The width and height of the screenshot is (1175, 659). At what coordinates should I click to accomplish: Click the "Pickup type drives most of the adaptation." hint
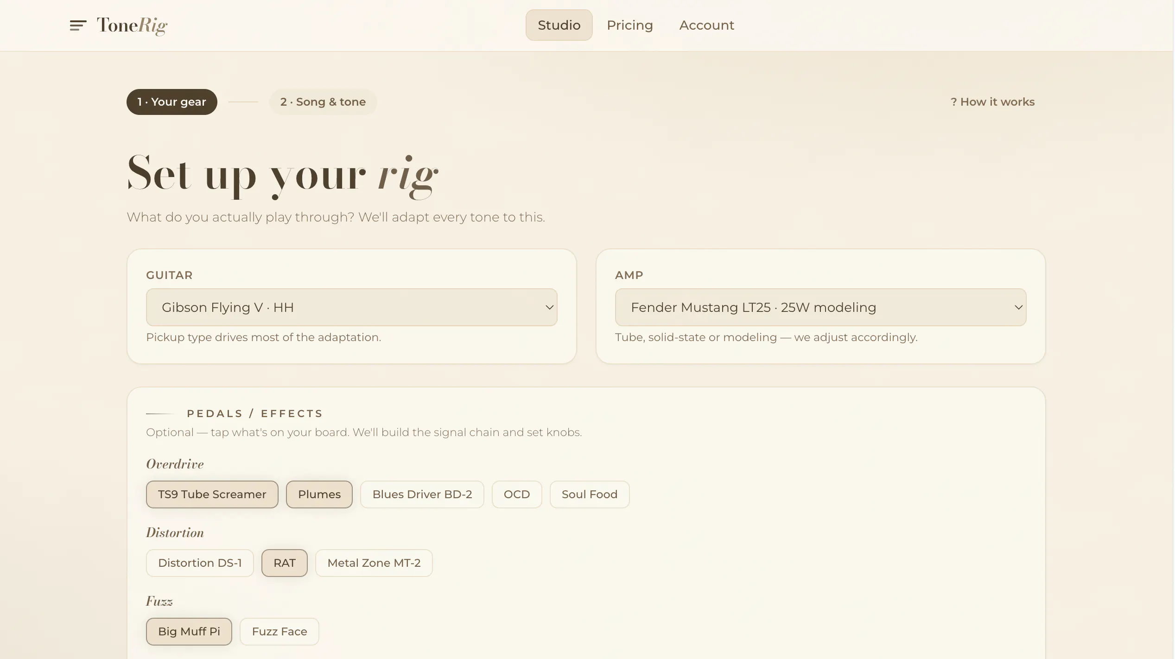[263, 337]
